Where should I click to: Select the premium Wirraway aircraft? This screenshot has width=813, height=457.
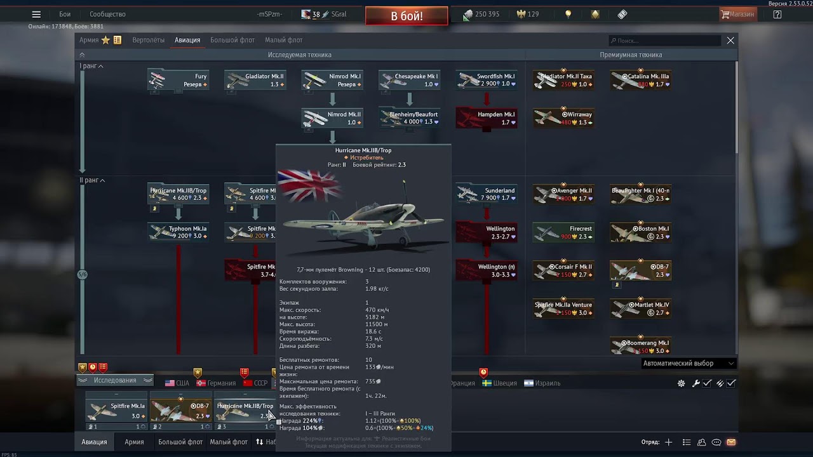563,118
